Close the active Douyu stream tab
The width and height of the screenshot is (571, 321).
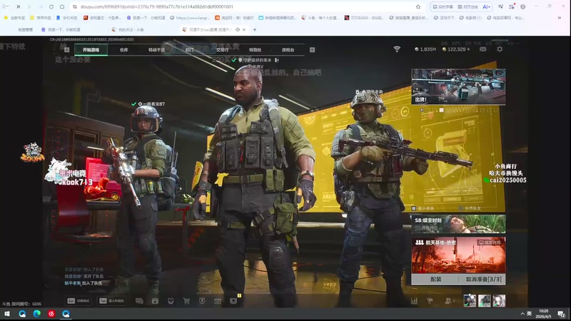point(244,29)
